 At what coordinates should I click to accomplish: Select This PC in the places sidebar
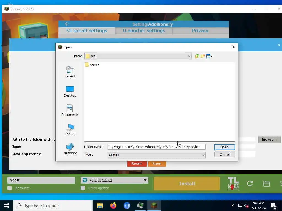70,130
